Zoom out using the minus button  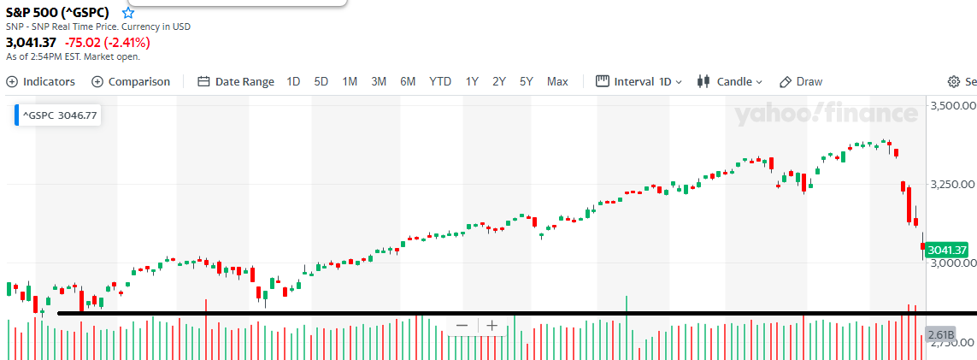click(462, 325)
